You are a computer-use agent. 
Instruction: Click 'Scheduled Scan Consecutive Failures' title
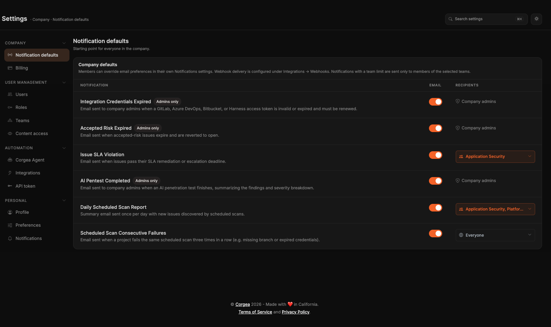click(x=123, y=233)
